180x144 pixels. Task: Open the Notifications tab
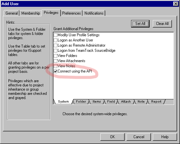point(94,13)
